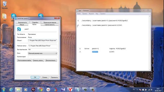164x92 pixels.
Task: Click the Отмена button
Action: [x=45, y=77]
